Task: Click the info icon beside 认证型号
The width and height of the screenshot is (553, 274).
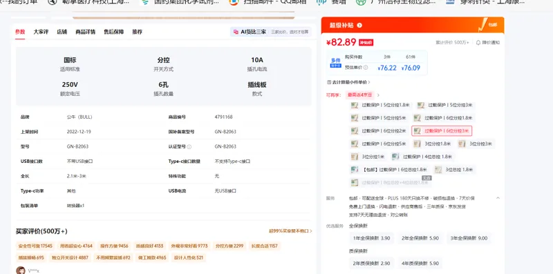Action: (189, 146)
